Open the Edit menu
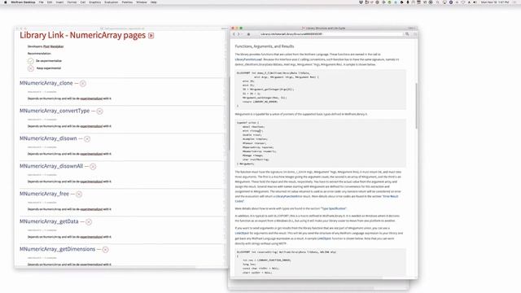Image resolution: width=521 pixels, height=293 pixels. (50, 2)
